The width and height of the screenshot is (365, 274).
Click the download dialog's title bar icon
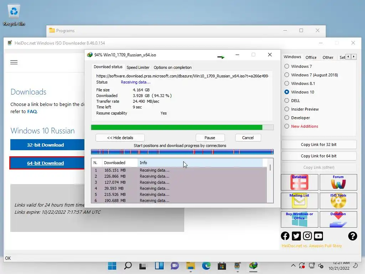tap(89, 55)
